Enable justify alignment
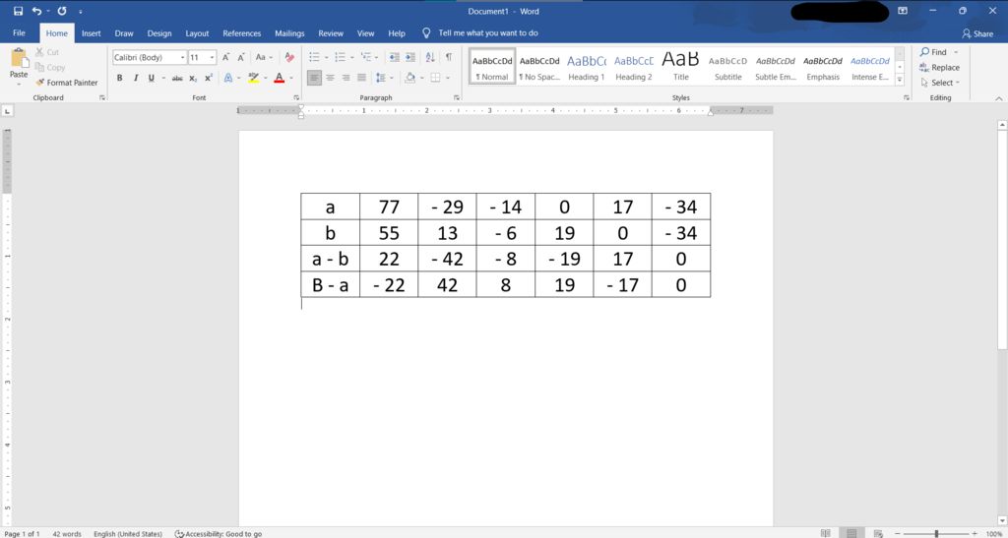 pos(361,78)
